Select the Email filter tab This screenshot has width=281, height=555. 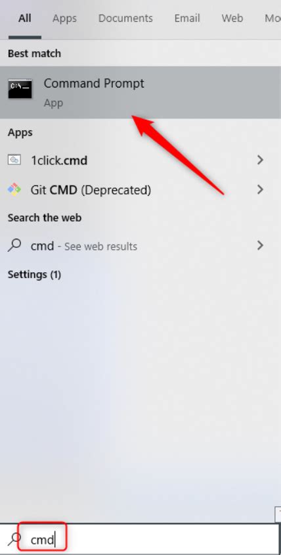coord(187,18)
